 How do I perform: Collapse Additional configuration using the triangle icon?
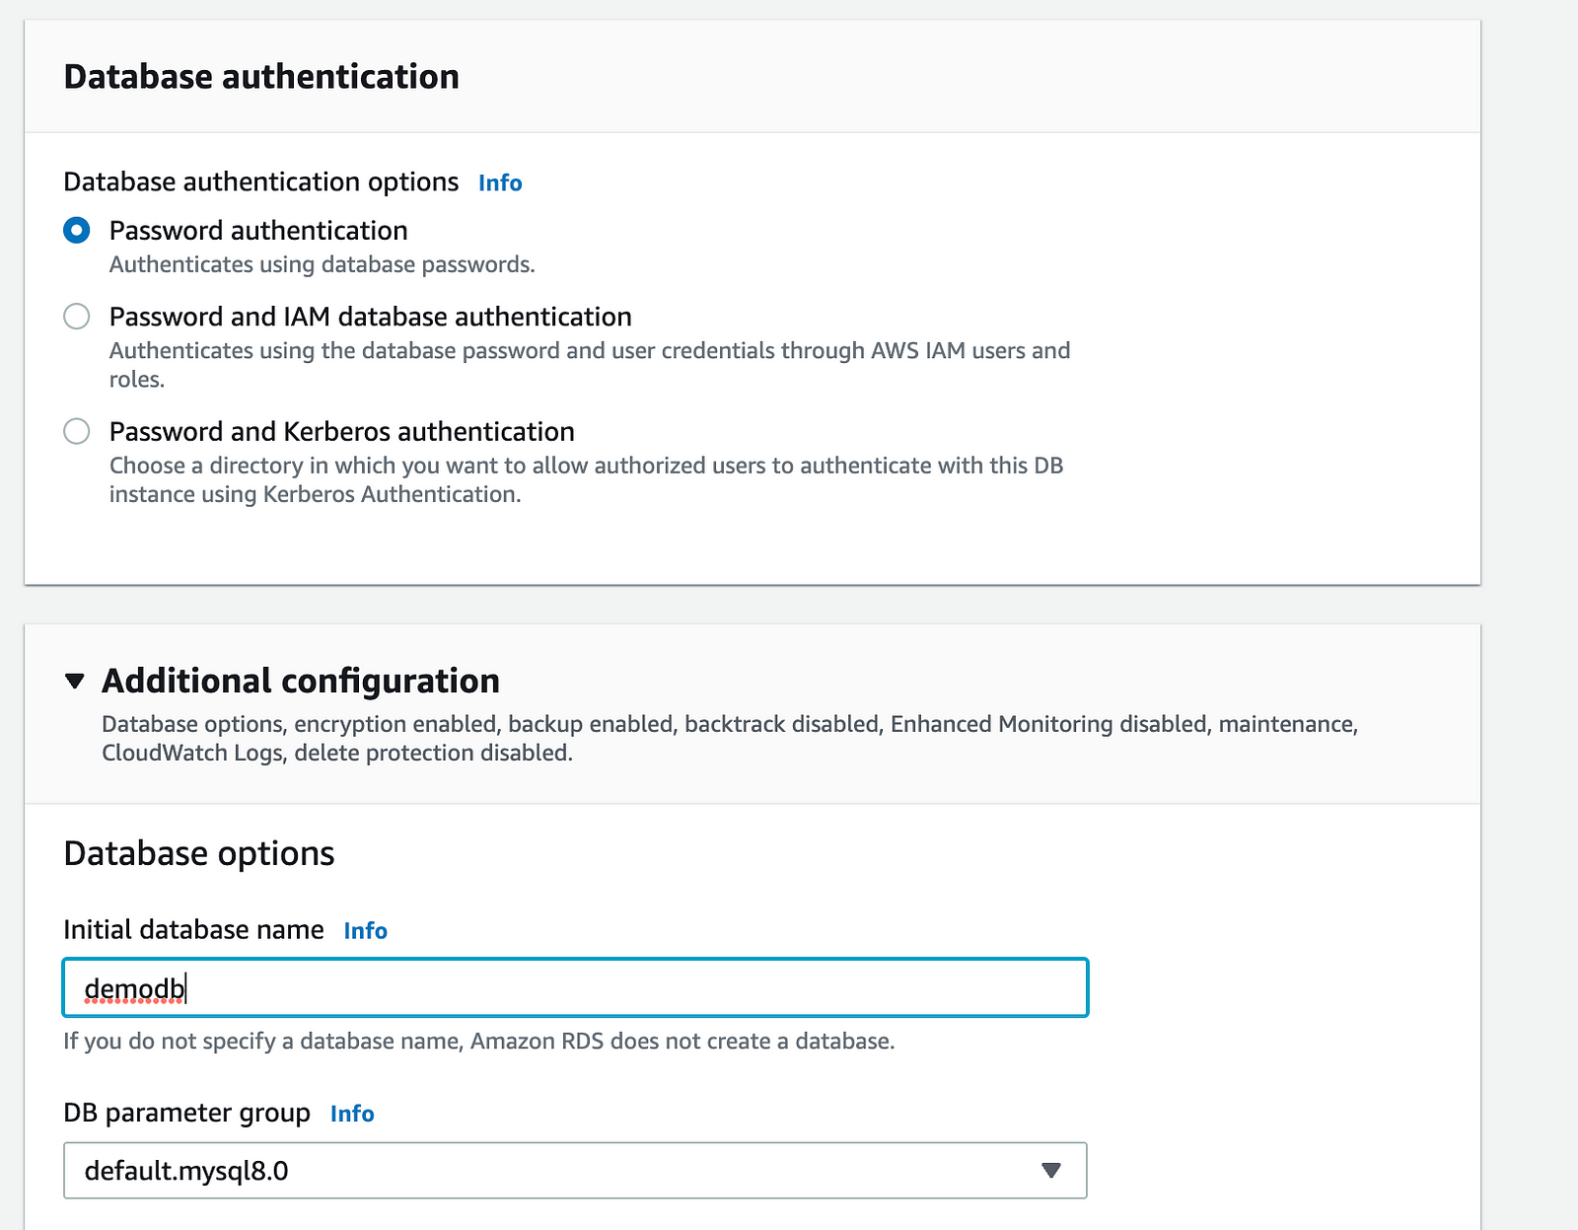pyautogui.click(x=75, y=682)
